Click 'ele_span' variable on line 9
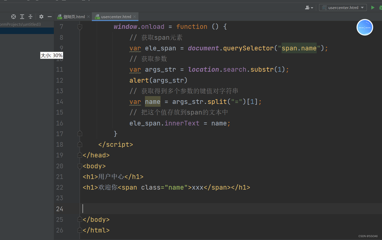Viewport: 382px width, 240px height. (x=161, y=48)
